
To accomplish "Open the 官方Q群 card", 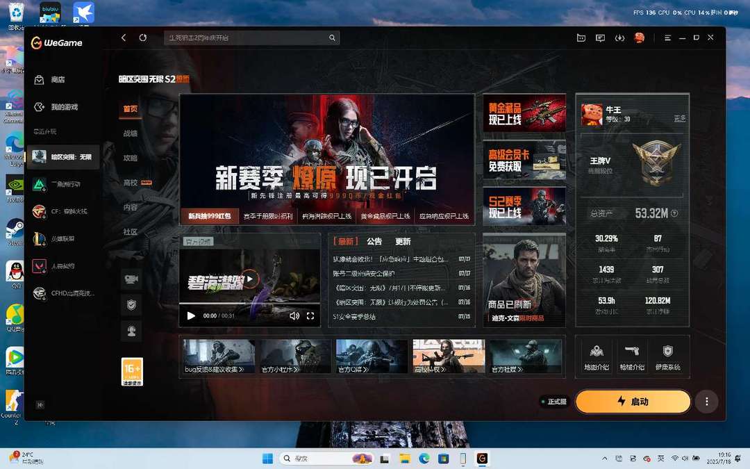I will [x=372, y=356].
